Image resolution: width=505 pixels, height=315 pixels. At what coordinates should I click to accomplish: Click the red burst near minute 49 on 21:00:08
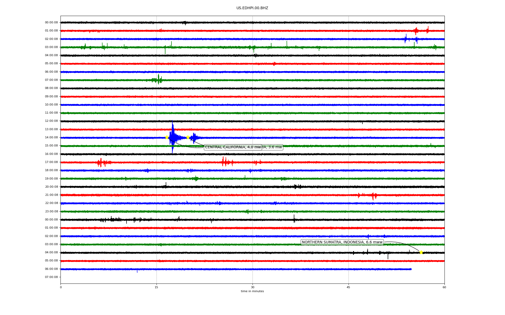[373, 196]
